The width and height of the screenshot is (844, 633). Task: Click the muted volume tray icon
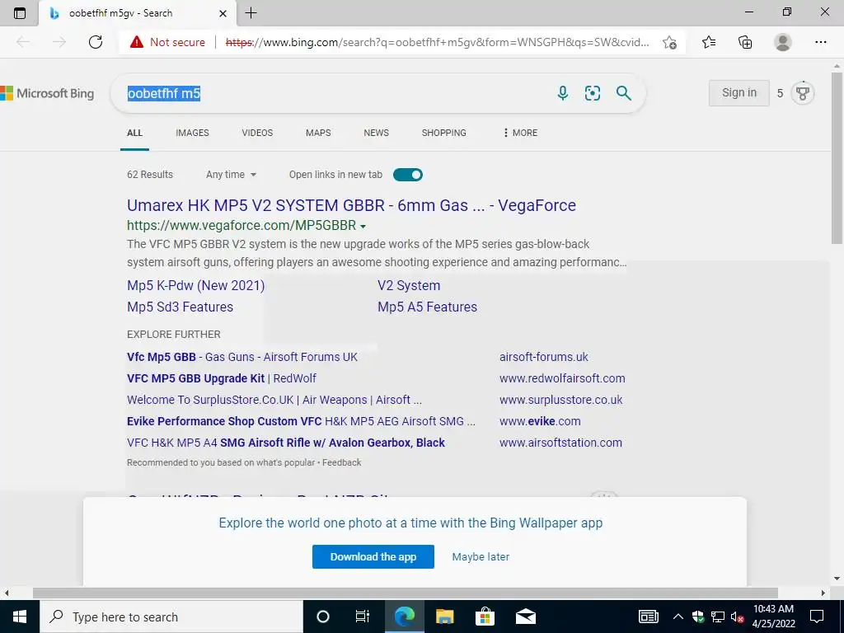tap(738, 617)
